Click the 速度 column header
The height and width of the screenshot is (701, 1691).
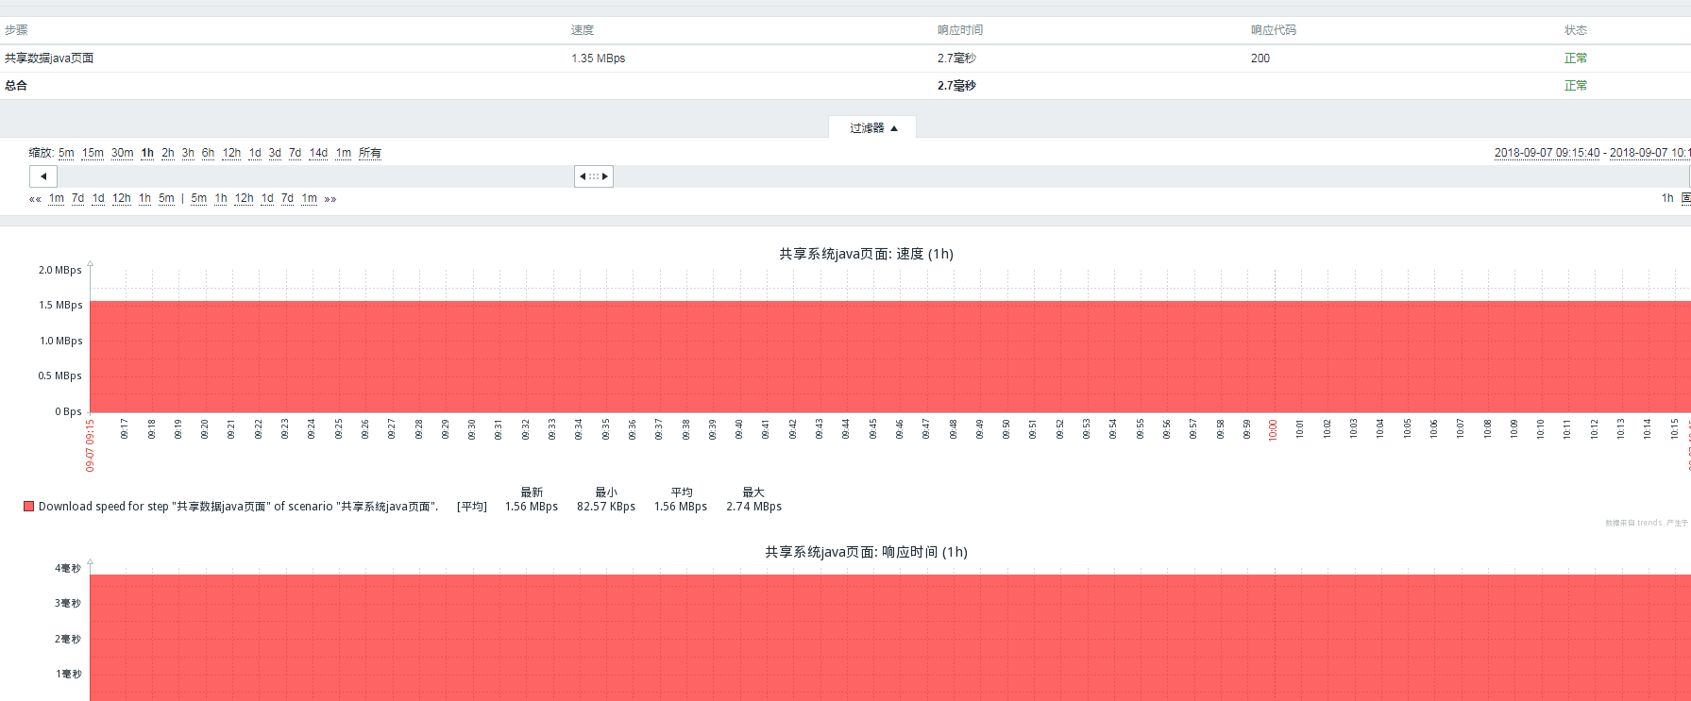583,30
